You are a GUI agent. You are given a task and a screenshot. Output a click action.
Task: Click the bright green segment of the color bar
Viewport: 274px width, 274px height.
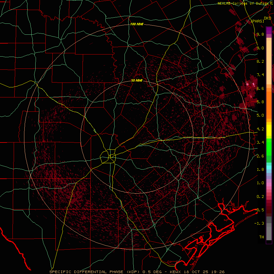click(269, 147)
